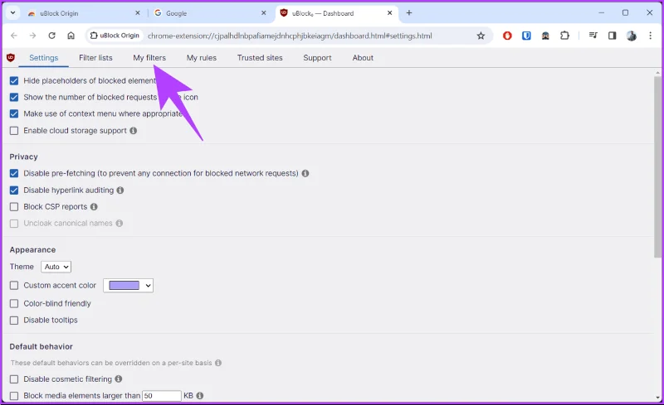The width and height of the screenshot is (664, 405).
Task: Show info for Block media elements size
Action: [200, 396]
